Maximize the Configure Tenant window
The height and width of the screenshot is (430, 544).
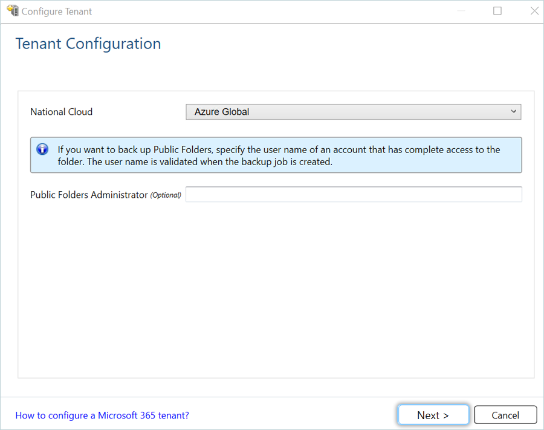click(x=497, y=11)
